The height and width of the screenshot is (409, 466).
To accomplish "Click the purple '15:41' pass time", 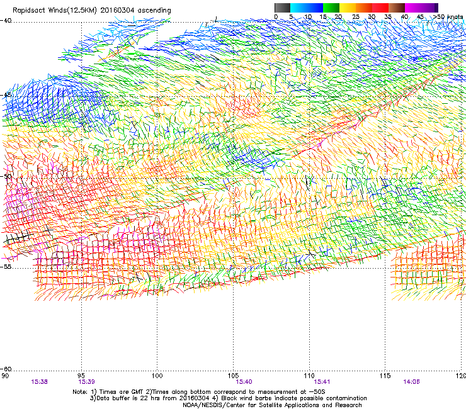I will point(322,382).
